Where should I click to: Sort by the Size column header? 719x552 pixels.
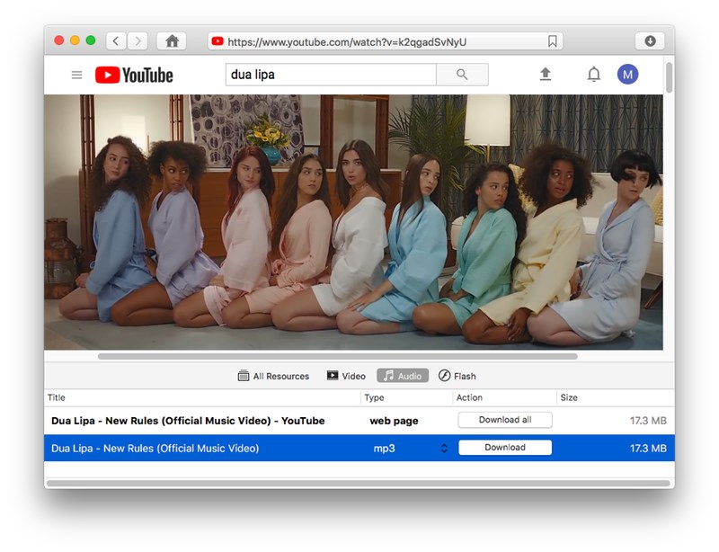(x=616, y=397)
